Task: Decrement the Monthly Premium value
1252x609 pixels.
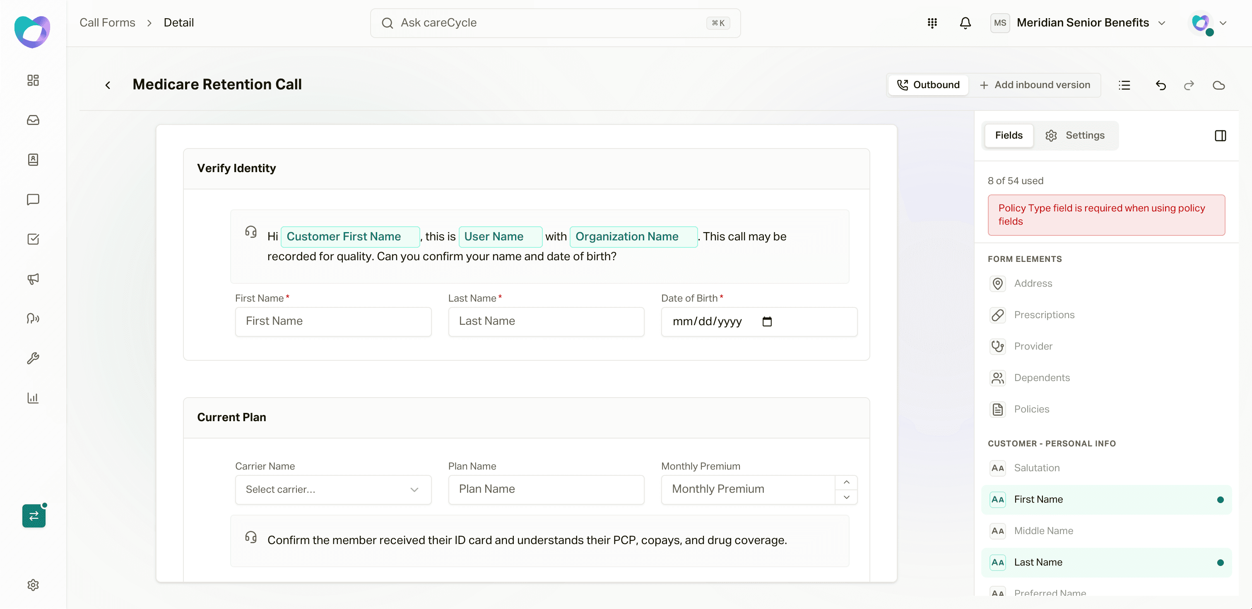Action: click(846, 497)
